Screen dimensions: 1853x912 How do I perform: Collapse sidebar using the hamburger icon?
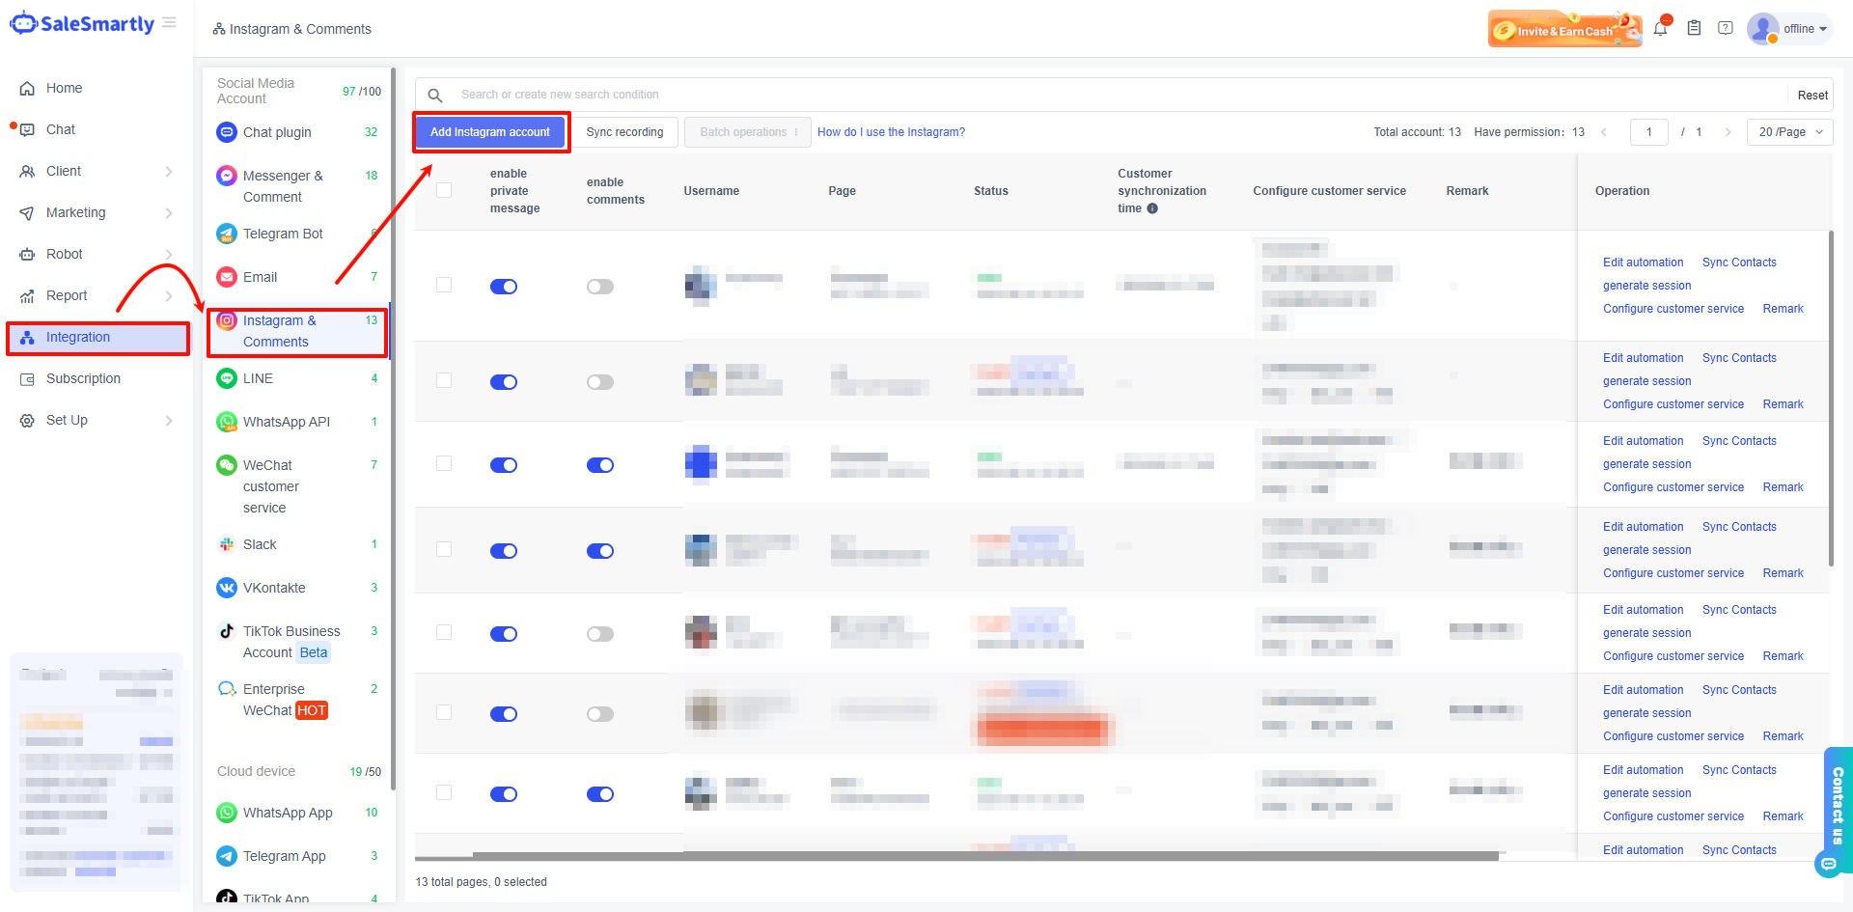pos(170,23)
